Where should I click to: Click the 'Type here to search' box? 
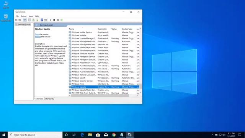click(35, 135)
